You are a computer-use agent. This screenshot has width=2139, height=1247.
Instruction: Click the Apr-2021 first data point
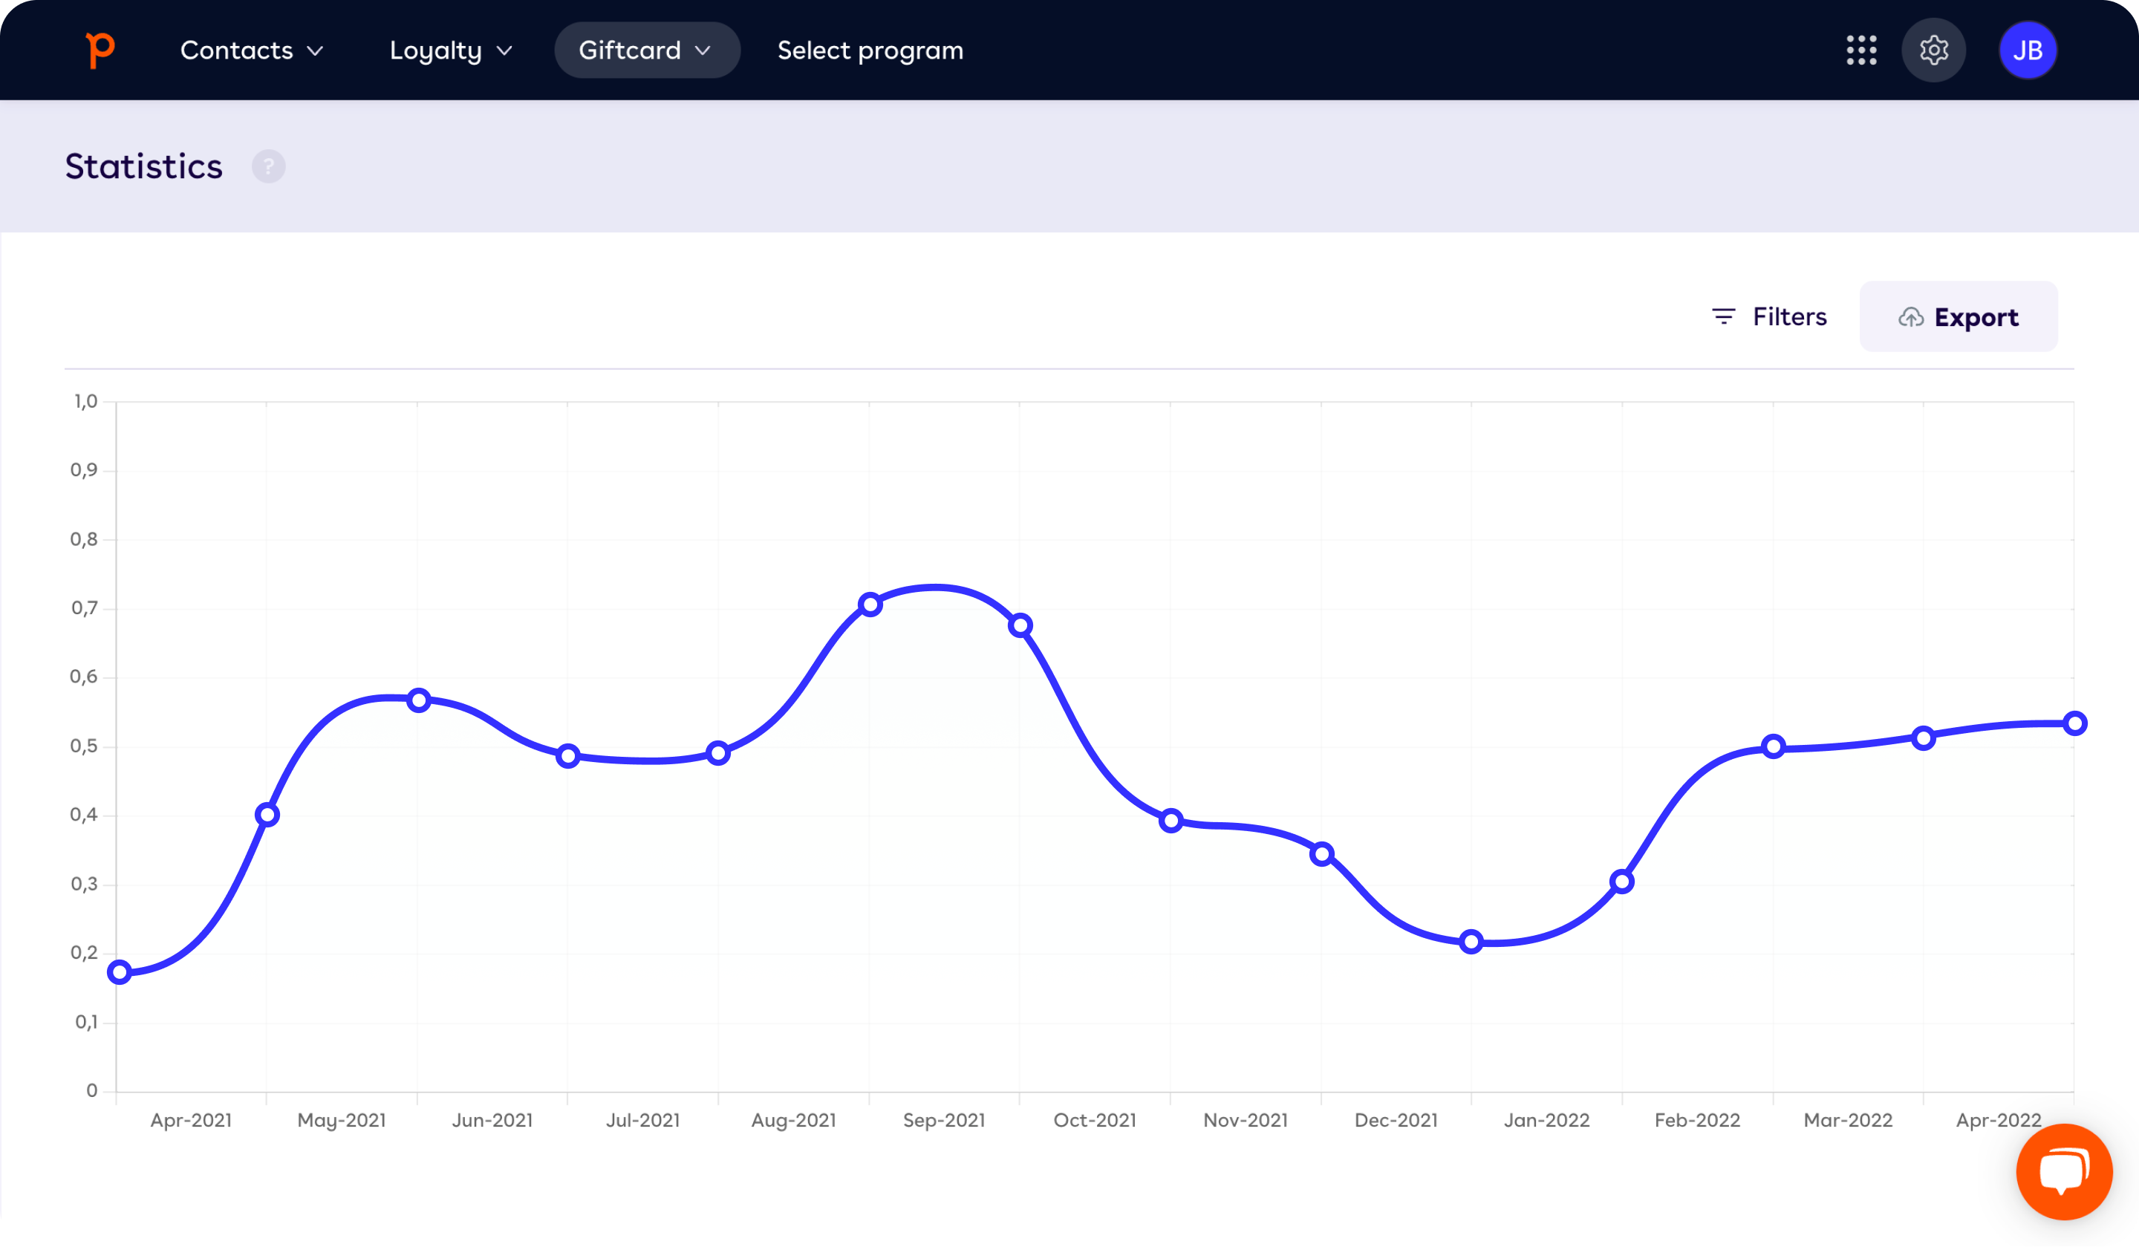click(x=120, y=972)
